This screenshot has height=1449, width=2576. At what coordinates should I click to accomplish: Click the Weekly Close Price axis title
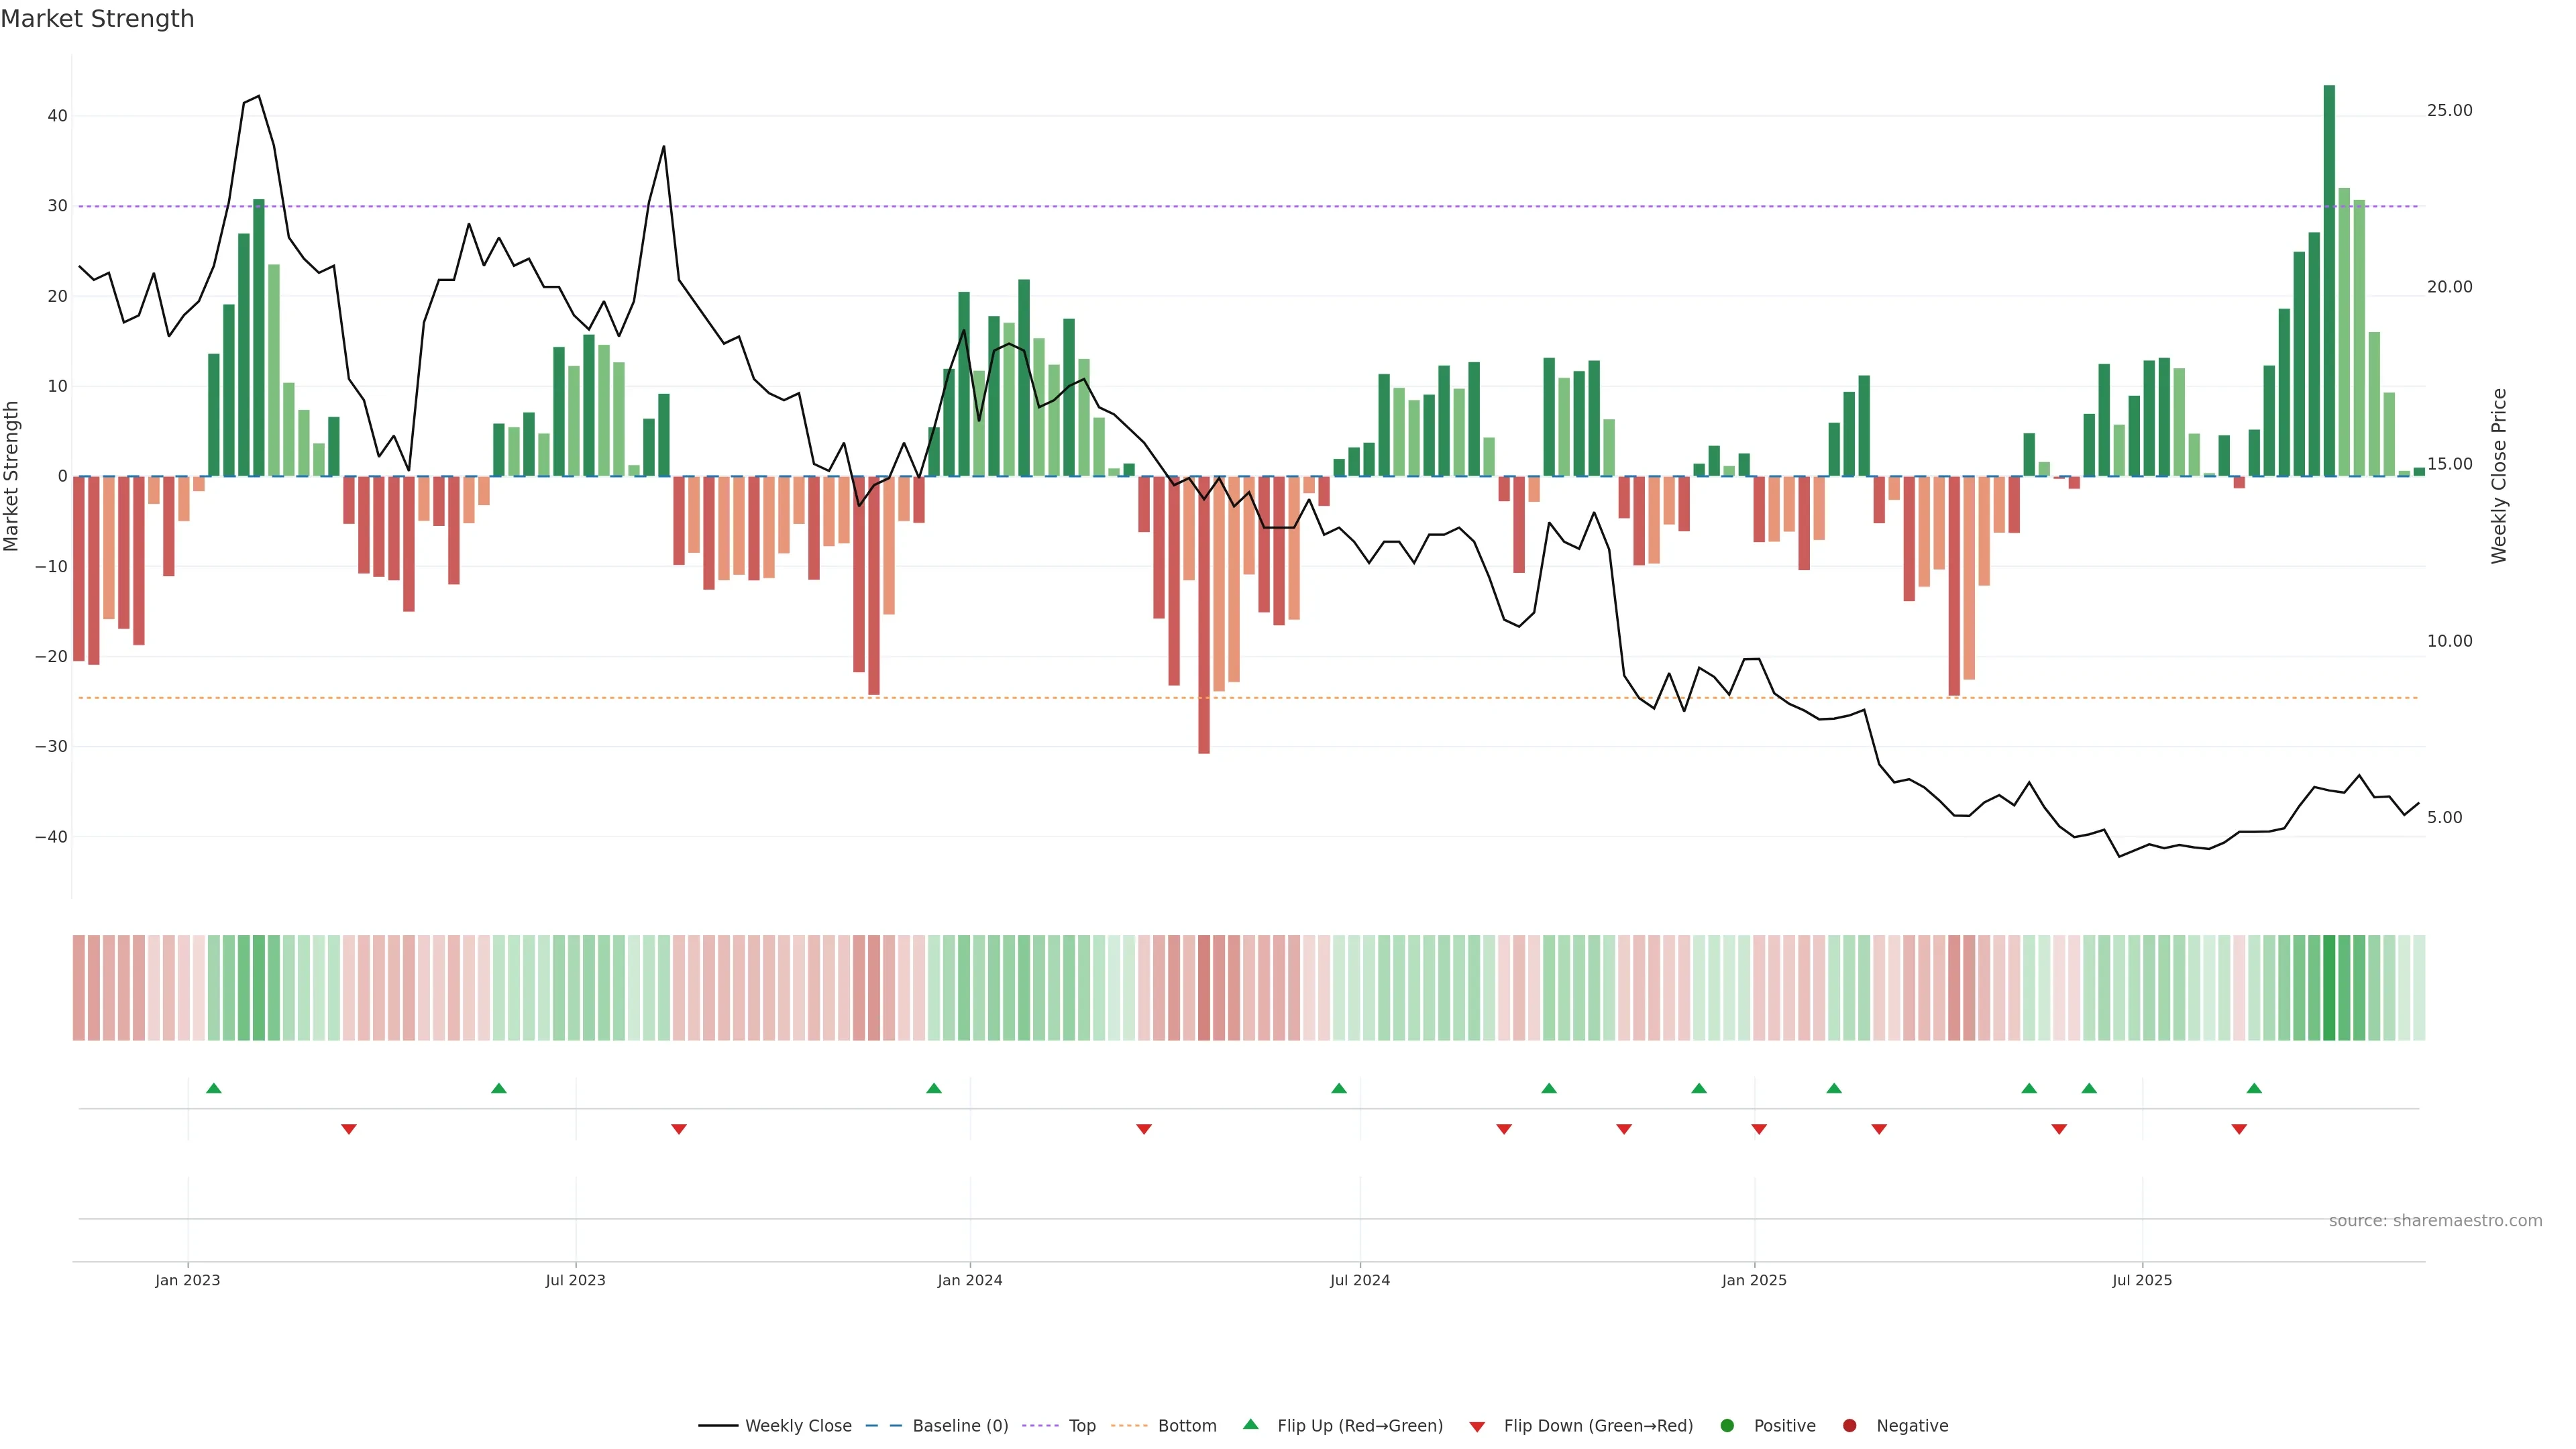point(2499,476)
